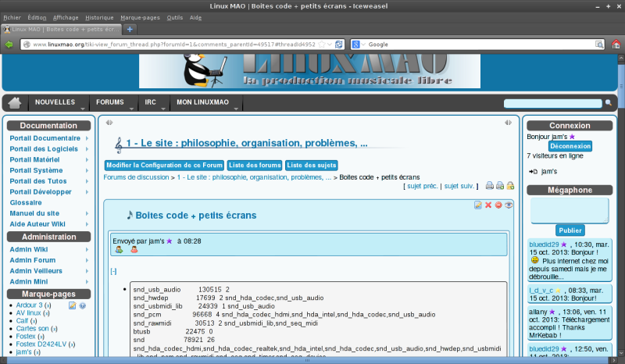The height and width of the screenshot is (364, 625).
Task: Remove the Ardour 3 bookmark with (x)
Action: 48,305
